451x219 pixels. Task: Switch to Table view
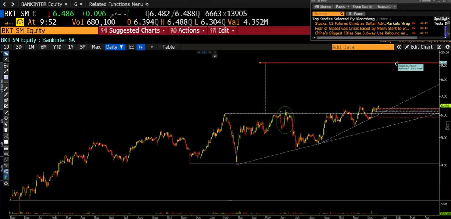(168, 47)
